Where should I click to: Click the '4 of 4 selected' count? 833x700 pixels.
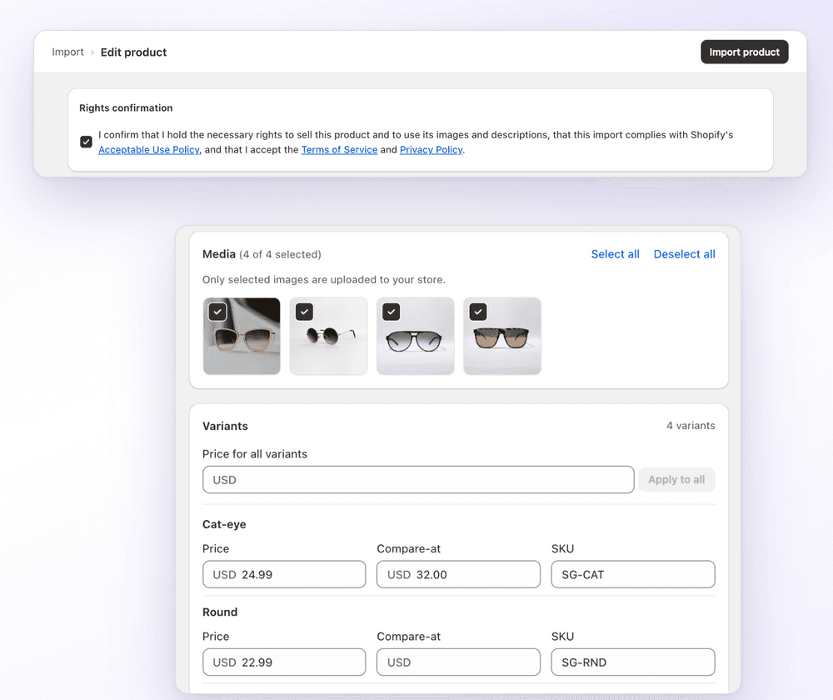click(x=280, y=255)
